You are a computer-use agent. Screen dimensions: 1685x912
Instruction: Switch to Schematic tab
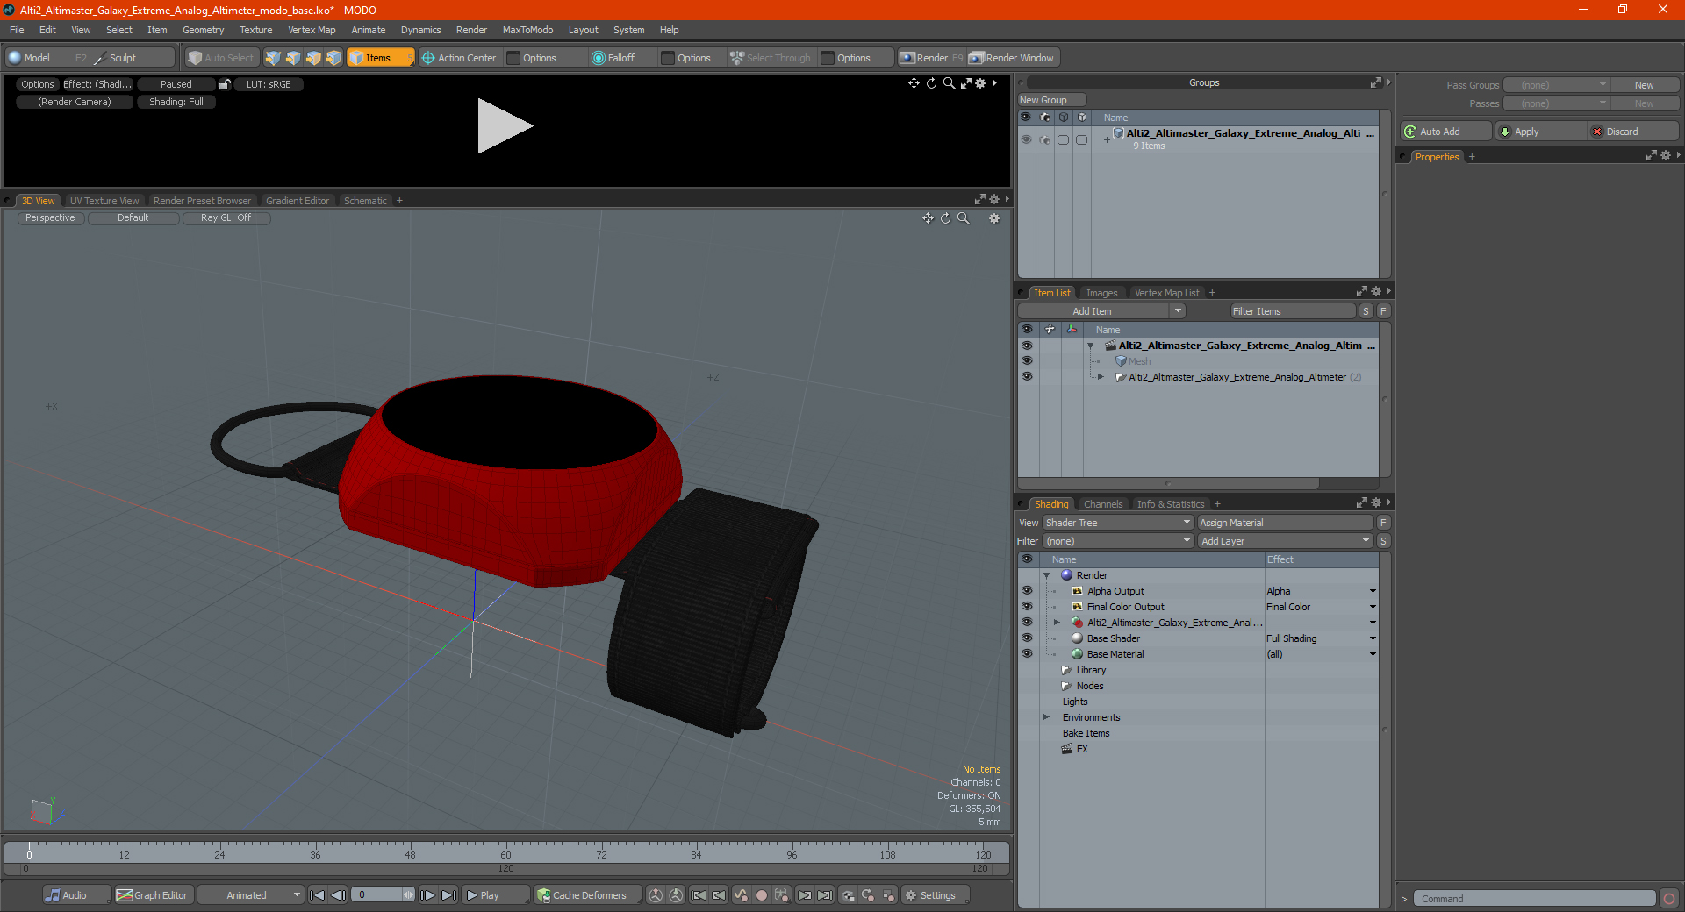[365, 201]
